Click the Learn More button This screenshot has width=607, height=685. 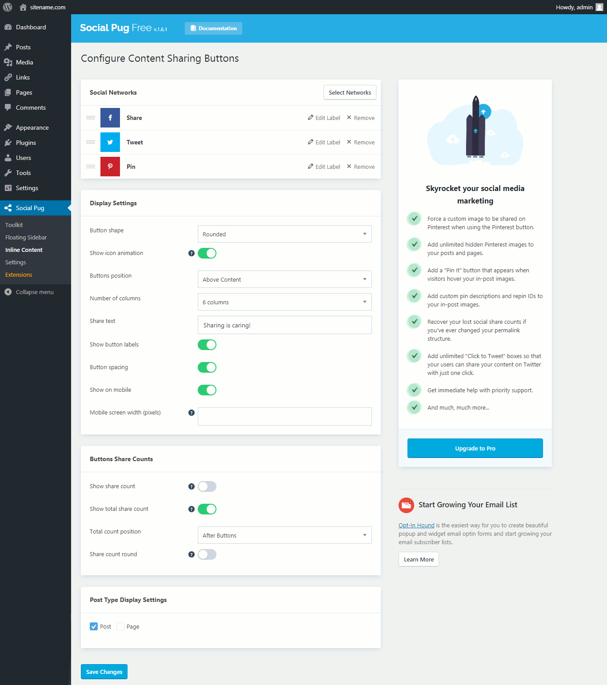419,559
